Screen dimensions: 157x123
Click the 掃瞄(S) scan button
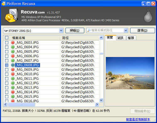(75, 30)
